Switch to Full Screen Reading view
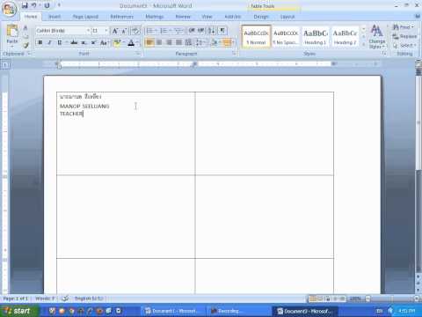The width and height of the screenshot is (422, 317). (x=320, y=299)
